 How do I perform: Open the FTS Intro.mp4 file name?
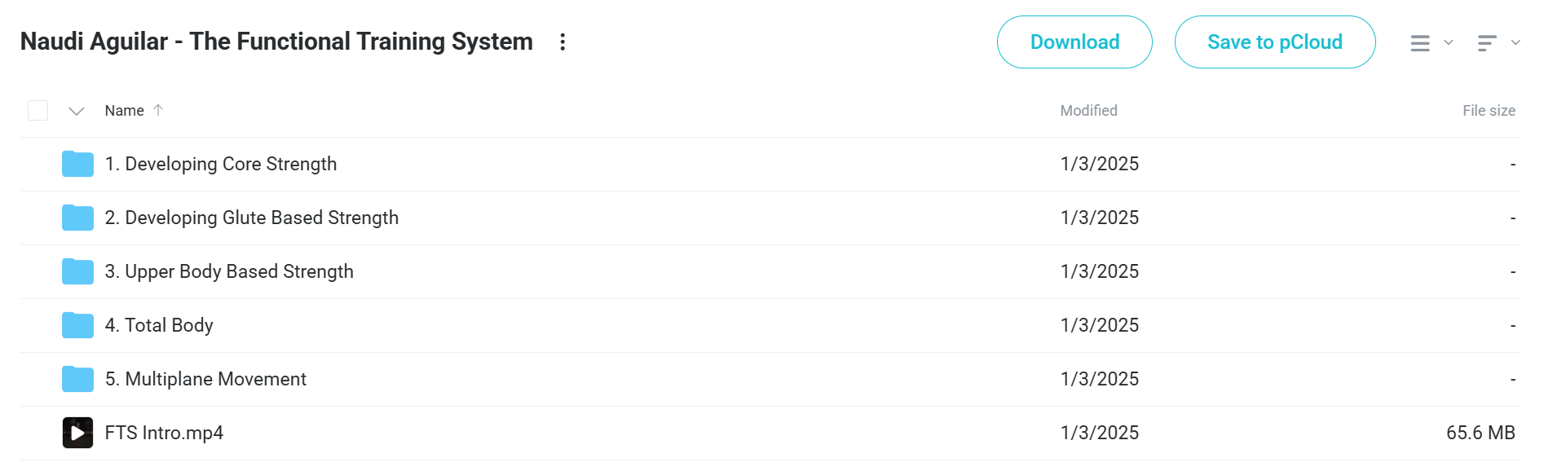pyautogui.click(x=164, y=433)
